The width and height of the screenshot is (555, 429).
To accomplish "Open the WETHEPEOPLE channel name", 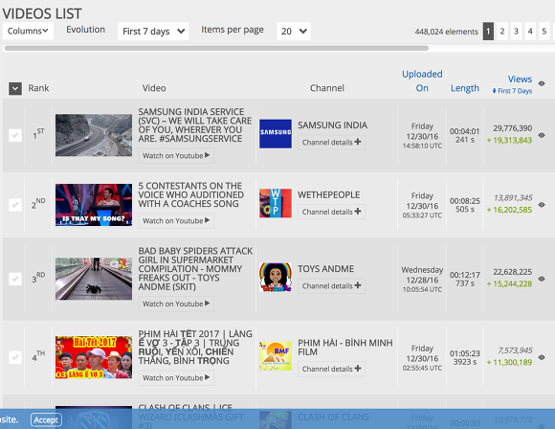I will tap(329, 194).
